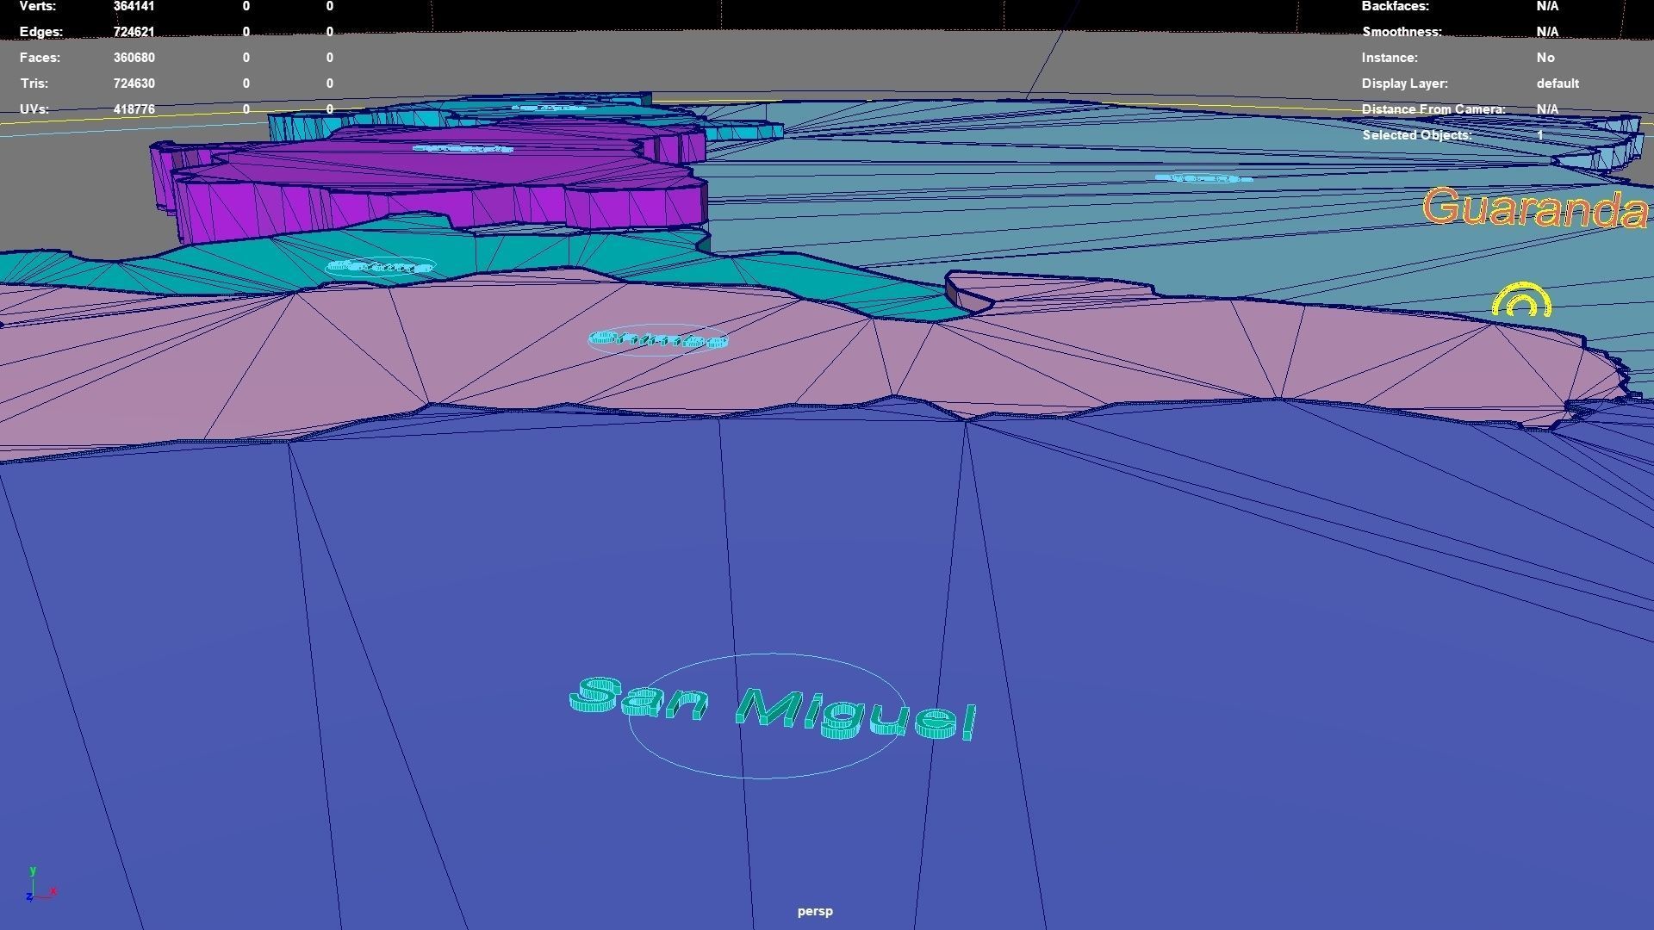Viewport: 1654px width, 930px height.
Task: Select the yellow arc marker near Guaranda
Action: (1522, 301)
